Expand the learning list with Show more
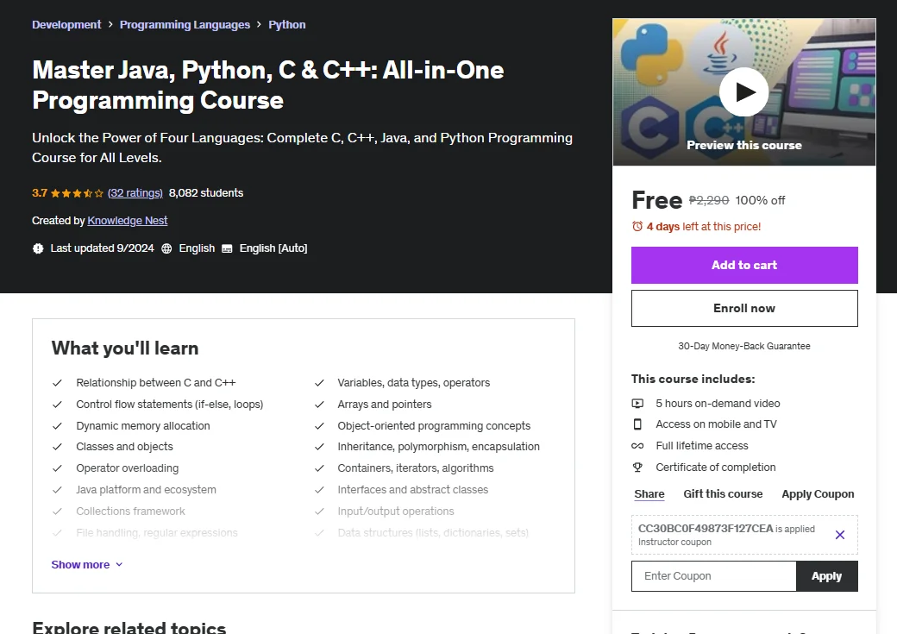The image size is (897, 634). 87,565
